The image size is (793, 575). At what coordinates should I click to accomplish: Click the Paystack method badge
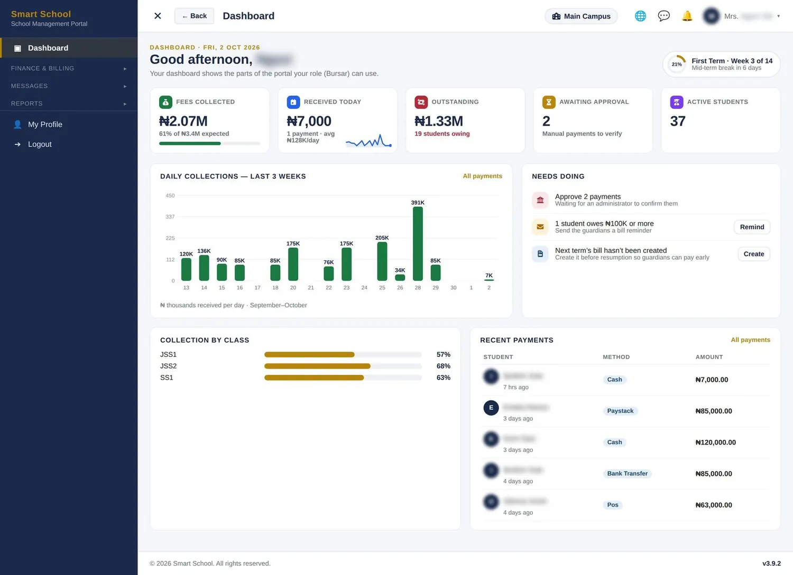click(620, 411)
